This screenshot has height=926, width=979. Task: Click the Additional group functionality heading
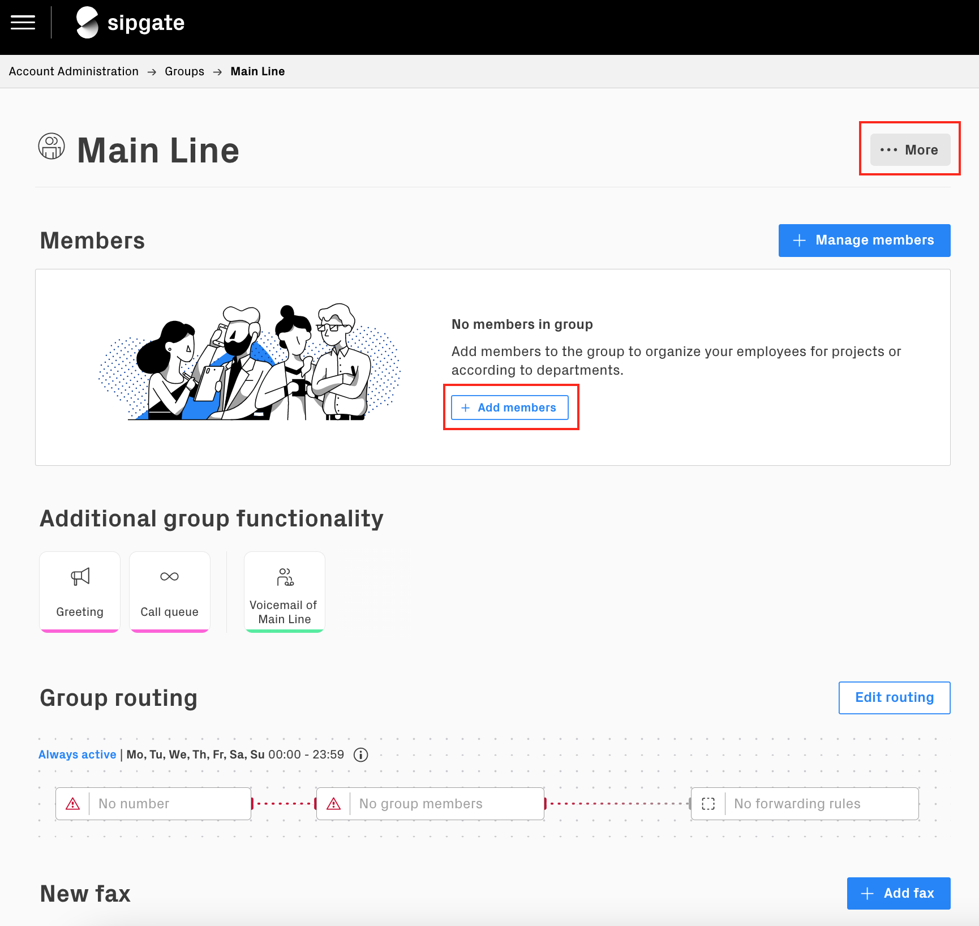tap(212, 518)
